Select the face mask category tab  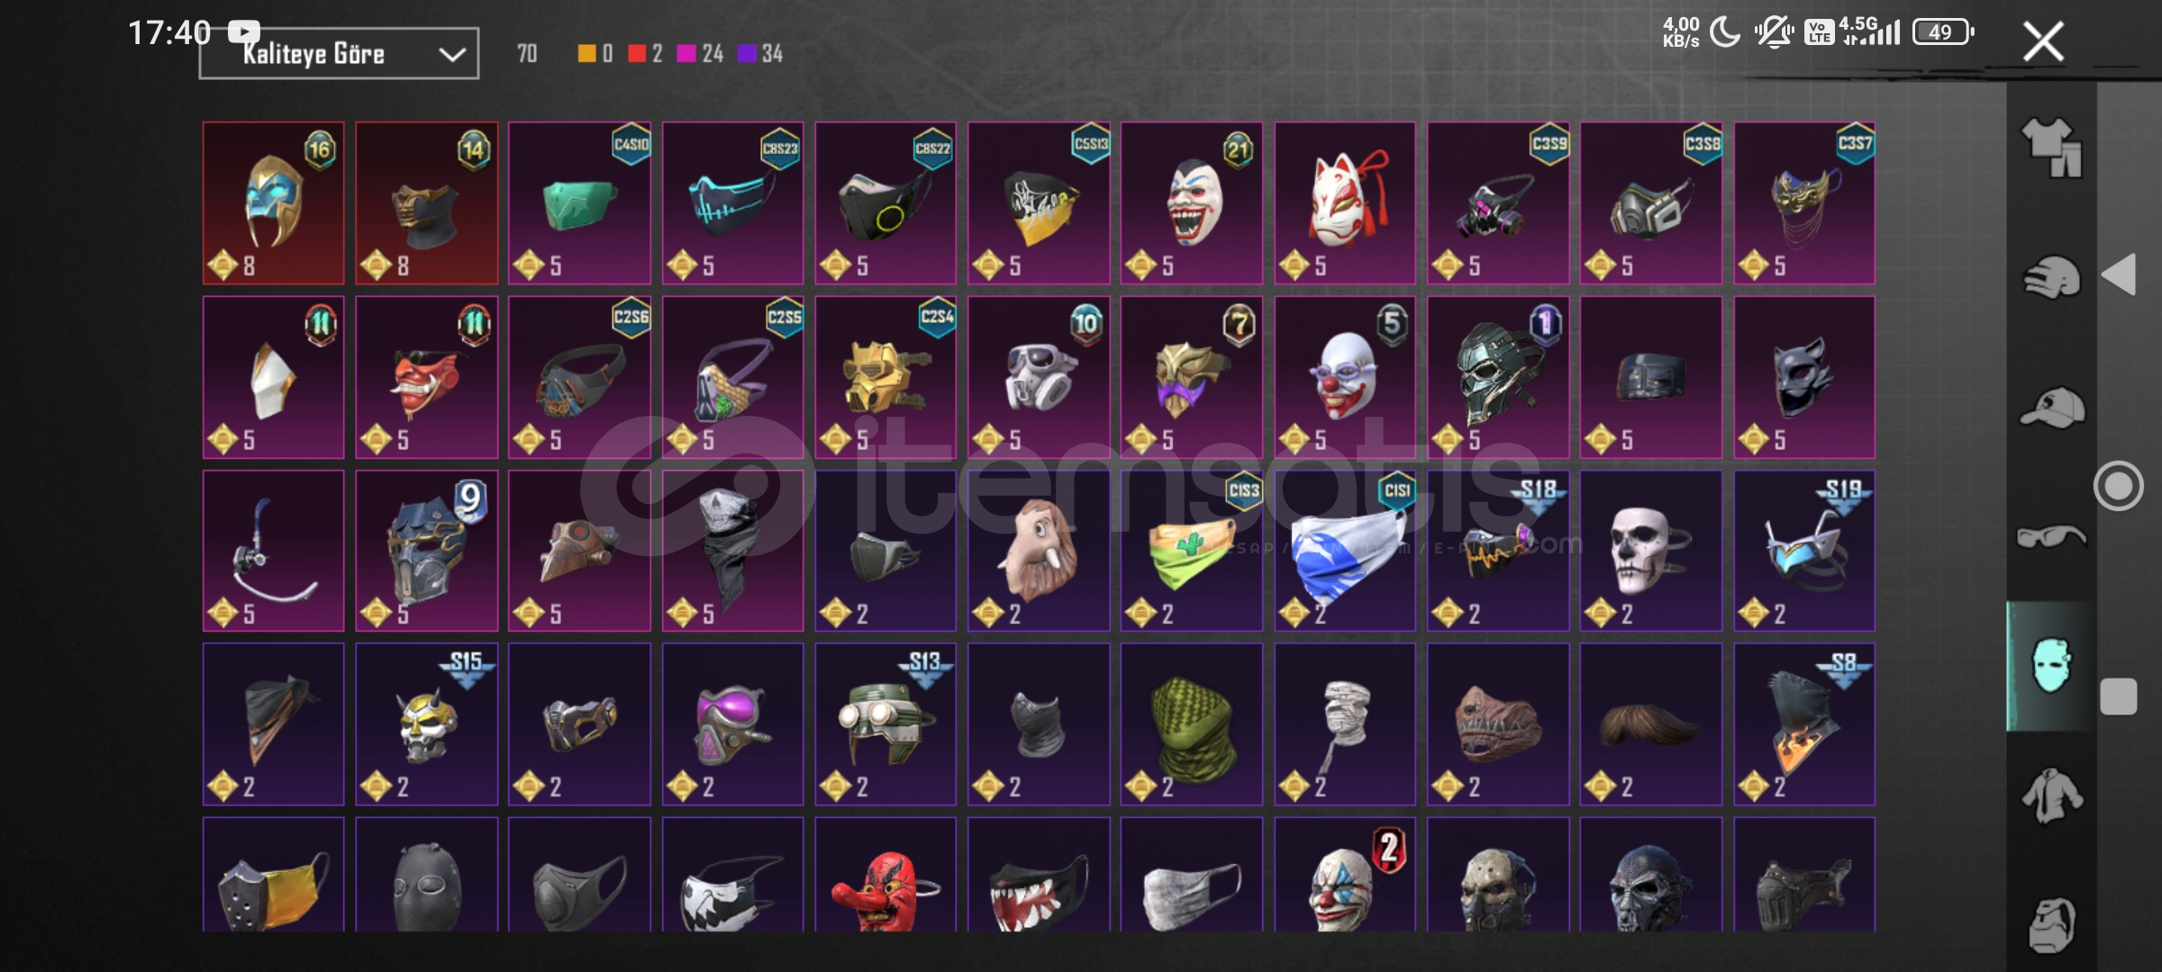click(x=2051, y=666)
